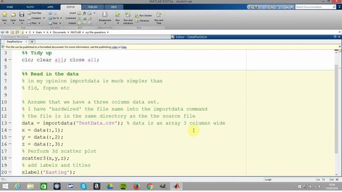Click the editor vertical scrollbar thumb
Image resolution: width=342 pixels, height=192 pixels.
pos(336,109)
